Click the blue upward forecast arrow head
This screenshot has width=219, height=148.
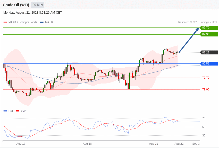[197, 30]
